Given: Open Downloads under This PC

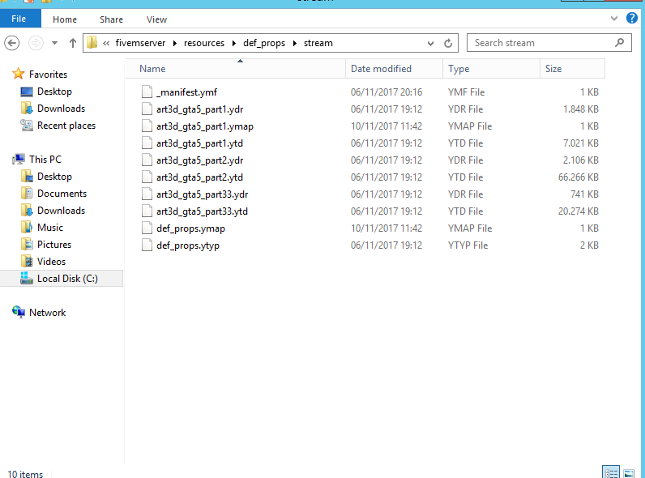Looking at the screenshot, I should tap(61, 210).
